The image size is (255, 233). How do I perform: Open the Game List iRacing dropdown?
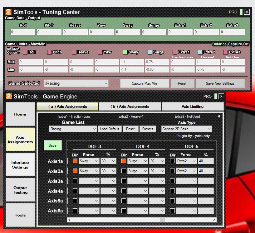pos(73,129)
